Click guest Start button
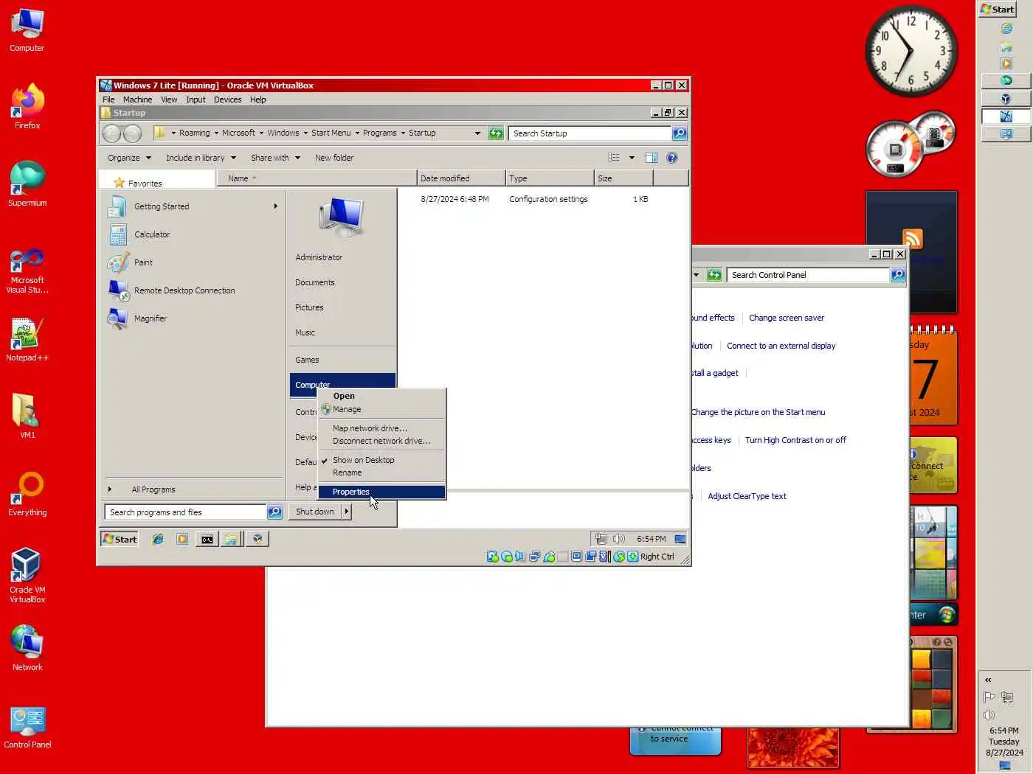The height and width of the screenshot is (774, 1033). [x=120, y=539]
